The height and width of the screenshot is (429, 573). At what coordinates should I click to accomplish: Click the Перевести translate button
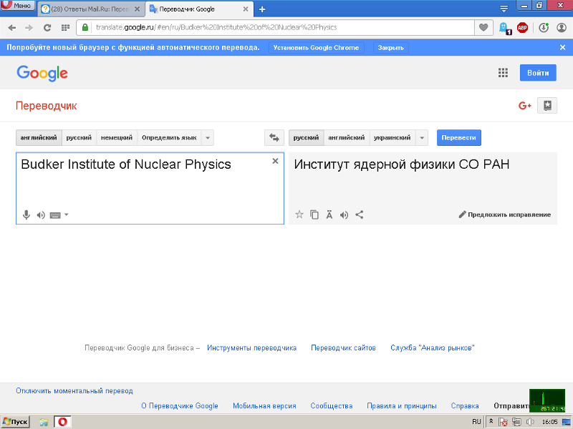459,137
